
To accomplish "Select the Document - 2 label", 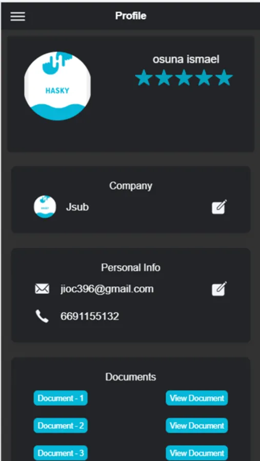I will [61, 426].
